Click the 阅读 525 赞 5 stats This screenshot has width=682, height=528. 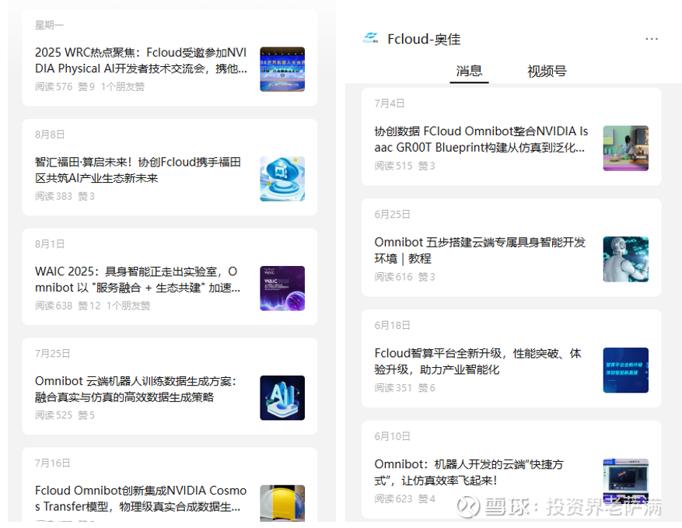point(65,415)
